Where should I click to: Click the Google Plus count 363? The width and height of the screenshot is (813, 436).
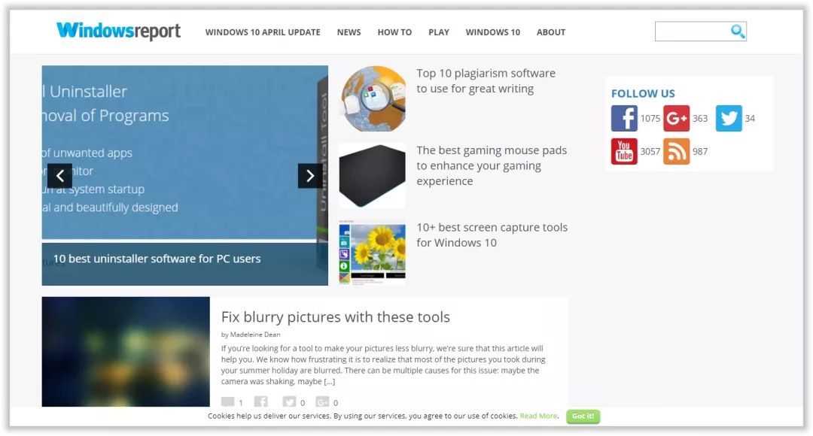pos(700,119)
